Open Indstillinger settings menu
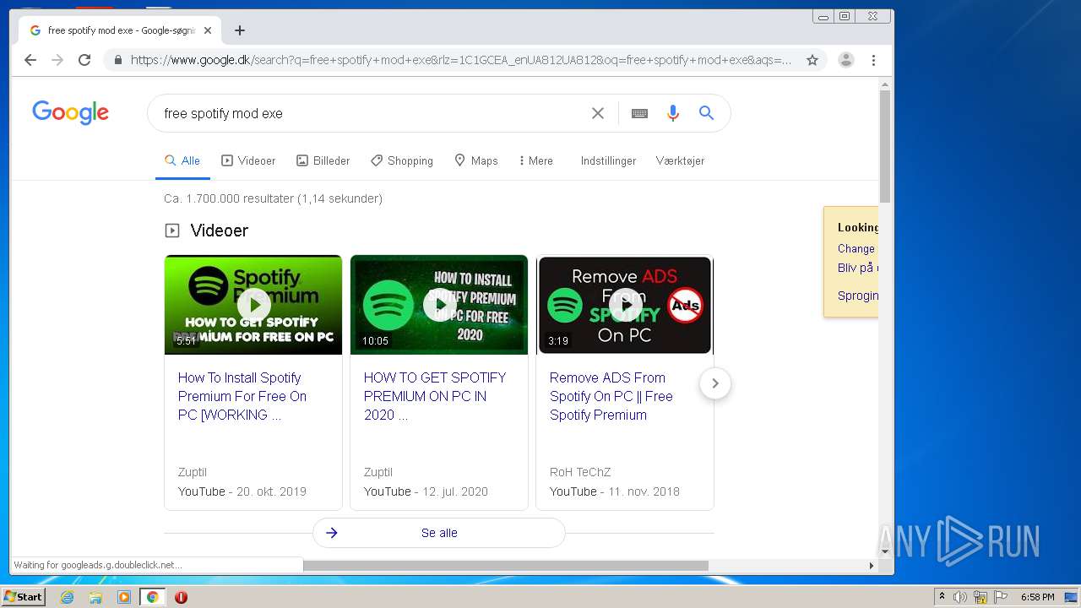This screenshot has width=1081, height=608. [x=608, y=160]
